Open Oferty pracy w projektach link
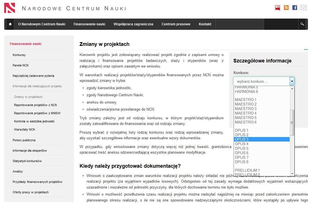Image resolution: width=324 pixels, height=204 pixels. pos(31,192)
